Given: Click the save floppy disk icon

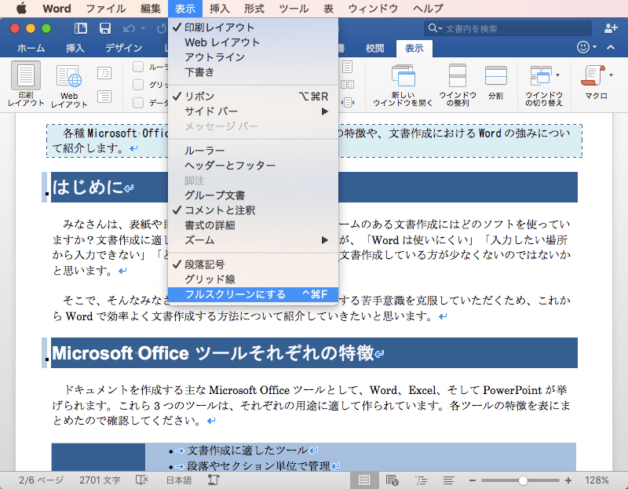Looking at the screenshot, I should tap(105, 28).
